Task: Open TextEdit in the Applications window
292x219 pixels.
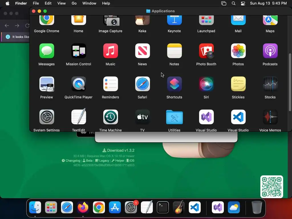Action: point(78,117)
